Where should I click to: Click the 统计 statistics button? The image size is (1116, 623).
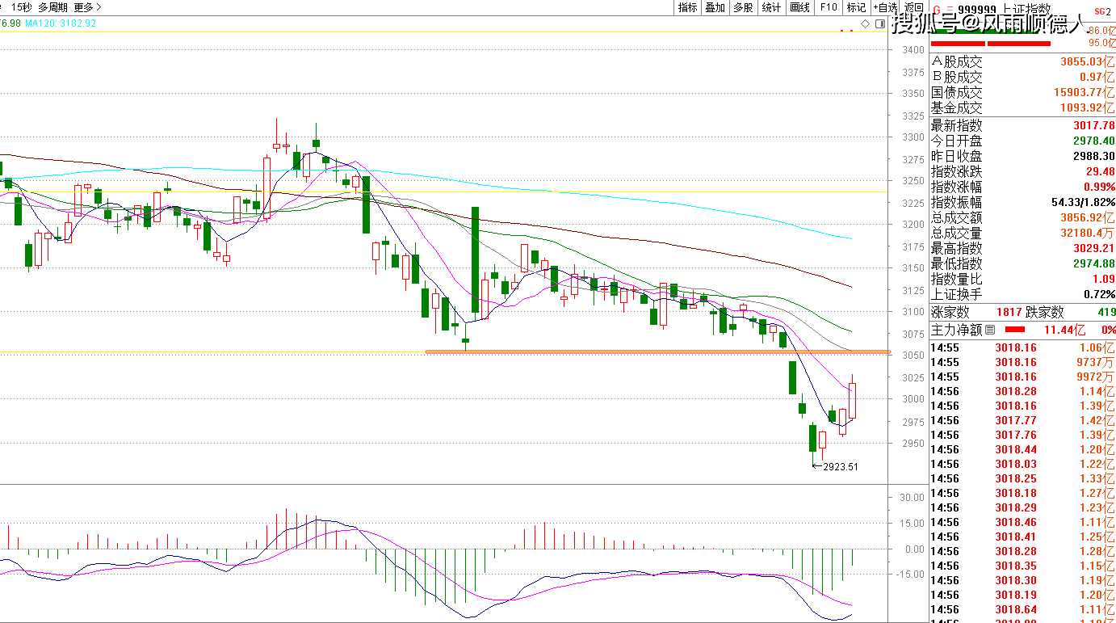(771, 7)
